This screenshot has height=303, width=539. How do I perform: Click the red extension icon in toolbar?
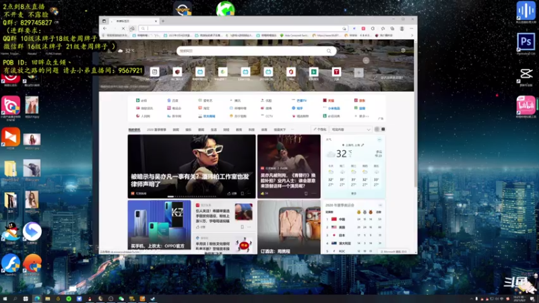[363, 28]
